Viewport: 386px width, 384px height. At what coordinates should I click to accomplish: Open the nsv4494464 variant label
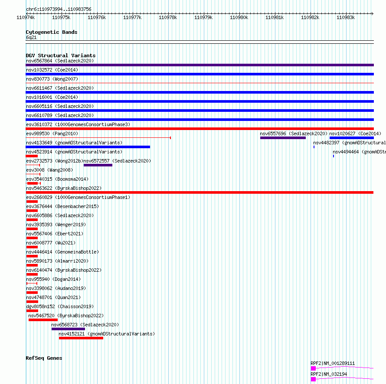tap(359, 152)
